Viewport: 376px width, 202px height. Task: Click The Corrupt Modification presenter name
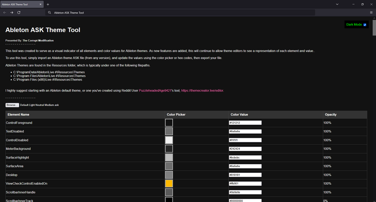[x=38, y=40]
